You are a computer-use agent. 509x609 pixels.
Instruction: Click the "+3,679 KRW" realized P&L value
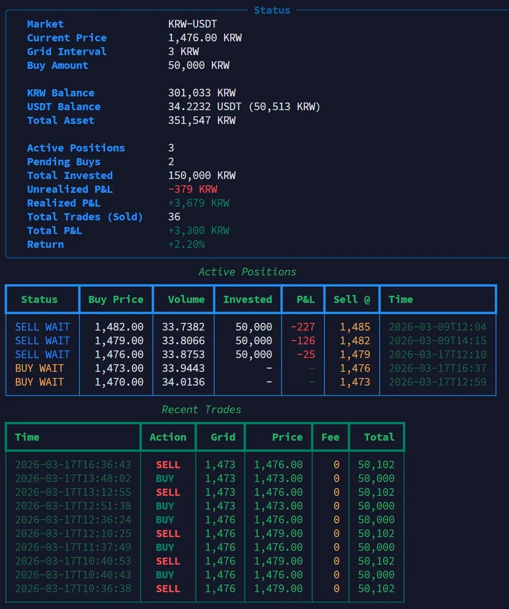tap(199, 203)
